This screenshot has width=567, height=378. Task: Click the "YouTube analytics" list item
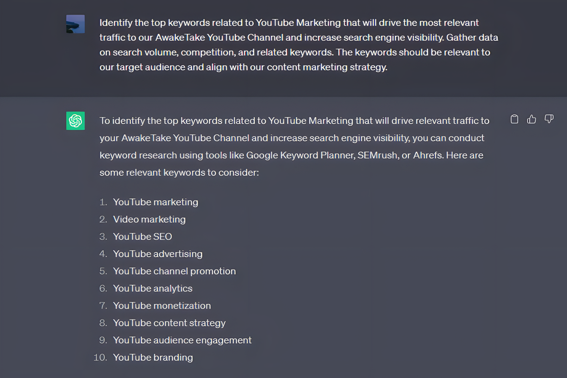pyautogui.click(x=153, y=288)
